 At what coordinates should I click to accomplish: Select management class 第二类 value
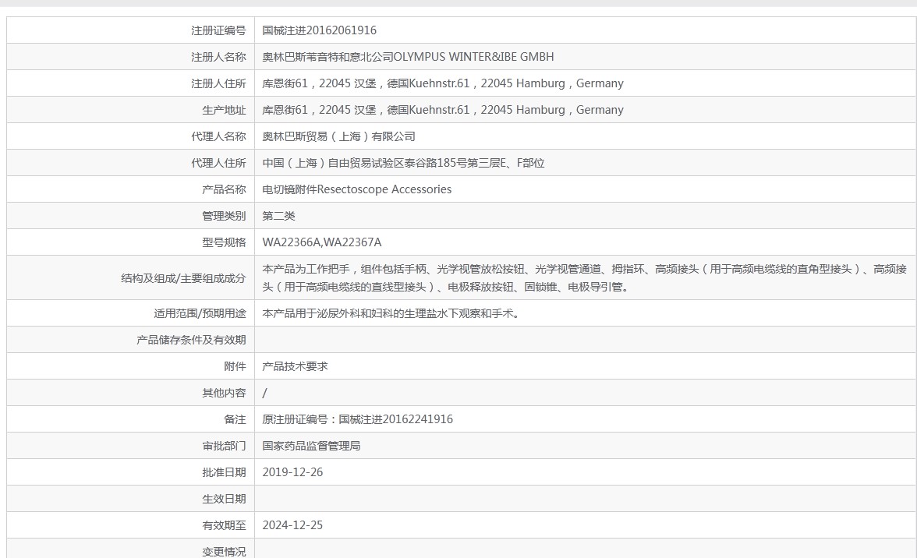point(278,216)
